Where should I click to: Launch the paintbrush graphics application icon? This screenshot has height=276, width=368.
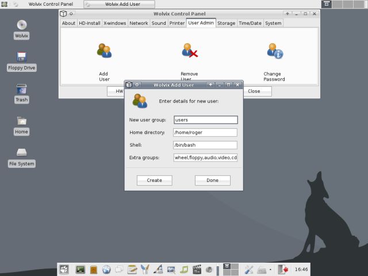[158, 270]
